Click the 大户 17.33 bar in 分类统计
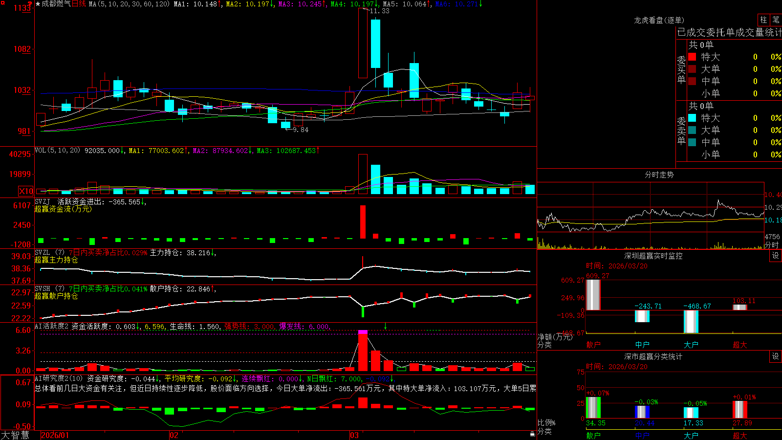 [691, 413]
